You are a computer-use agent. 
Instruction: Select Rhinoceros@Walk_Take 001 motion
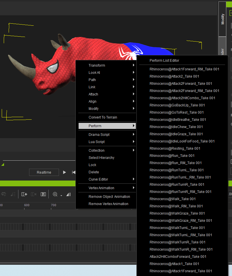173,199
